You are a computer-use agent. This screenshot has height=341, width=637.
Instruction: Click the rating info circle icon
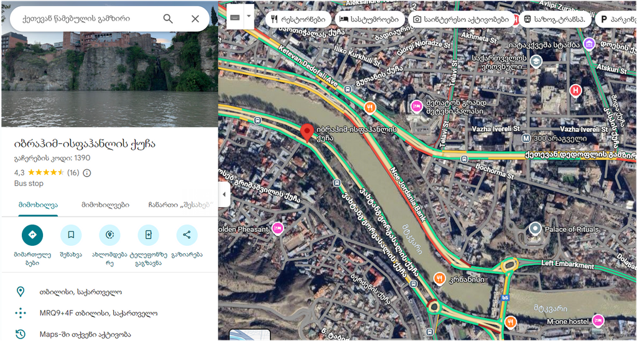[87, 173]
